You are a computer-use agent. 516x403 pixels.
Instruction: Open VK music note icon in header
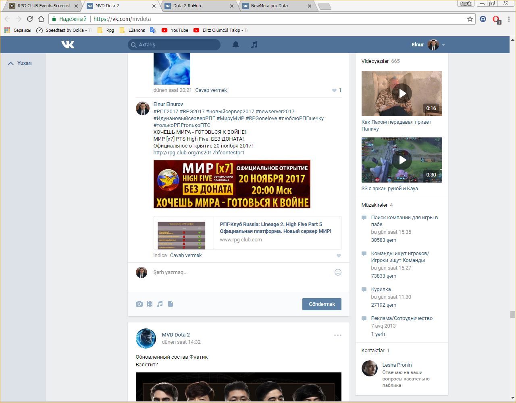[254, 45]
